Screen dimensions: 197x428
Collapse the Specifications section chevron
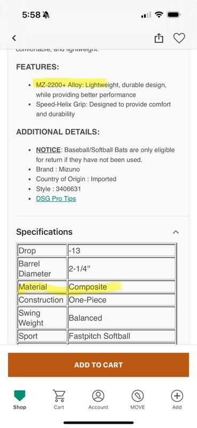[x=176, y=232]
